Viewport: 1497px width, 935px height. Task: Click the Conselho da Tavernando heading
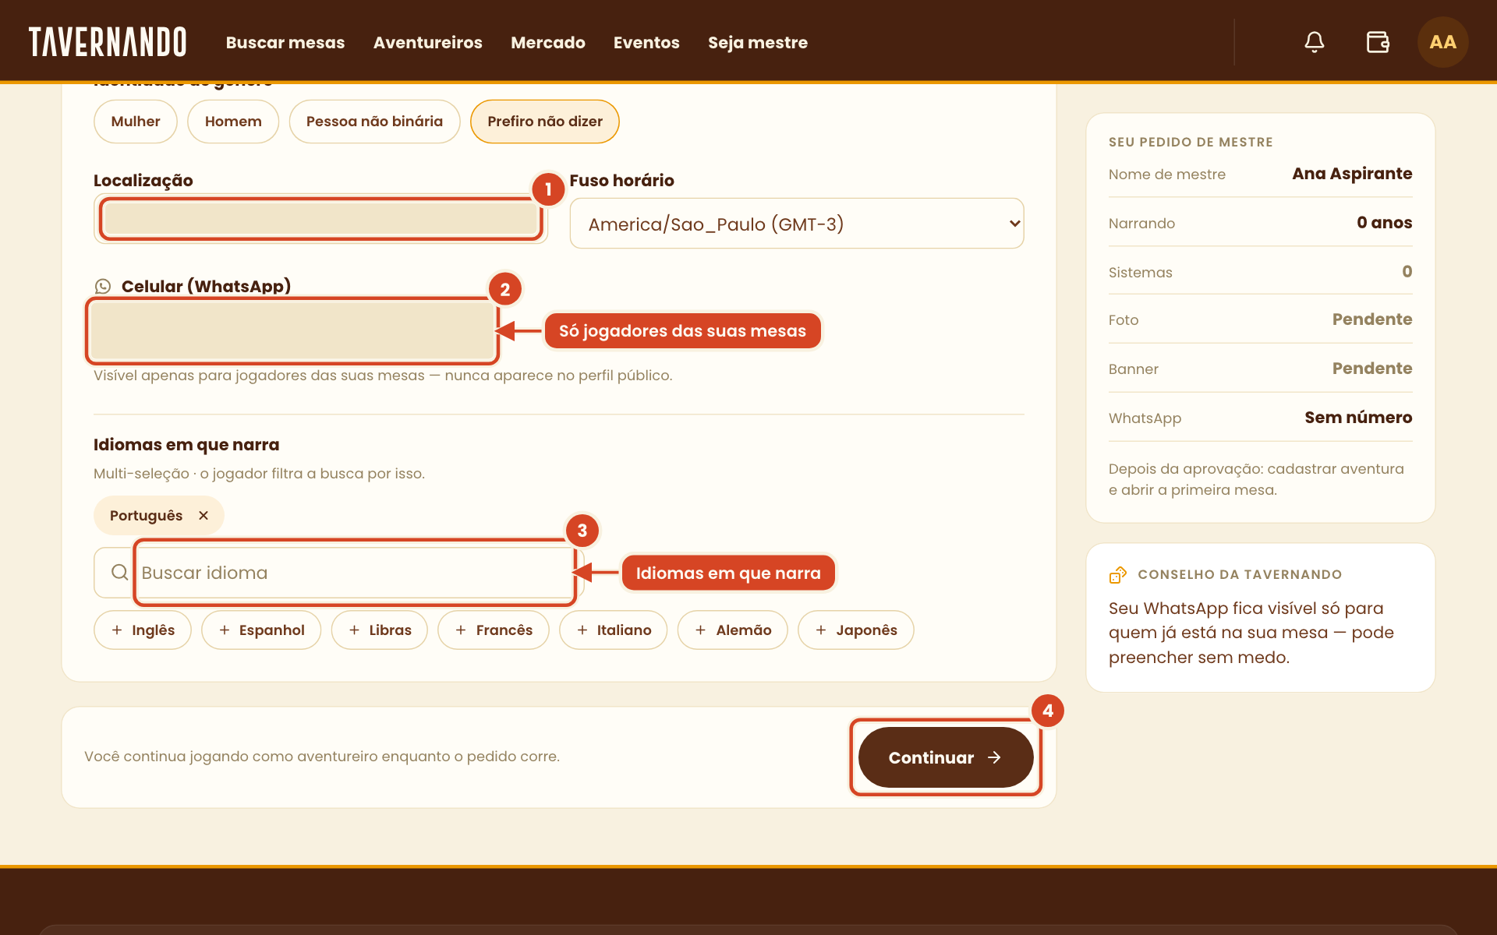1240,574
